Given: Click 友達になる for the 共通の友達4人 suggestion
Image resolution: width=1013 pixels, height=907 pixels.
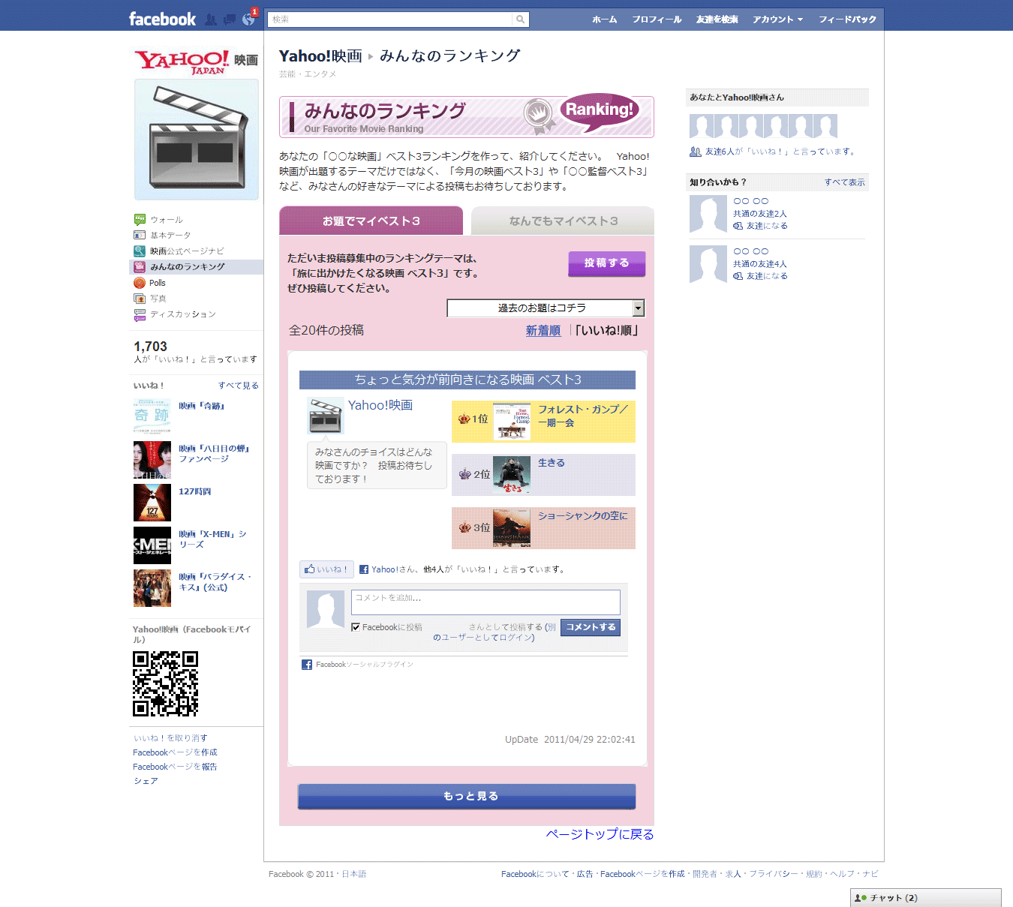Looking at the screenshot, I should (766, 276).
